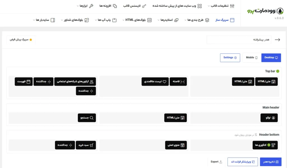Open the header Settings
Image resolution: width=287 pixels, height=168 pixels.
[230, 58]
